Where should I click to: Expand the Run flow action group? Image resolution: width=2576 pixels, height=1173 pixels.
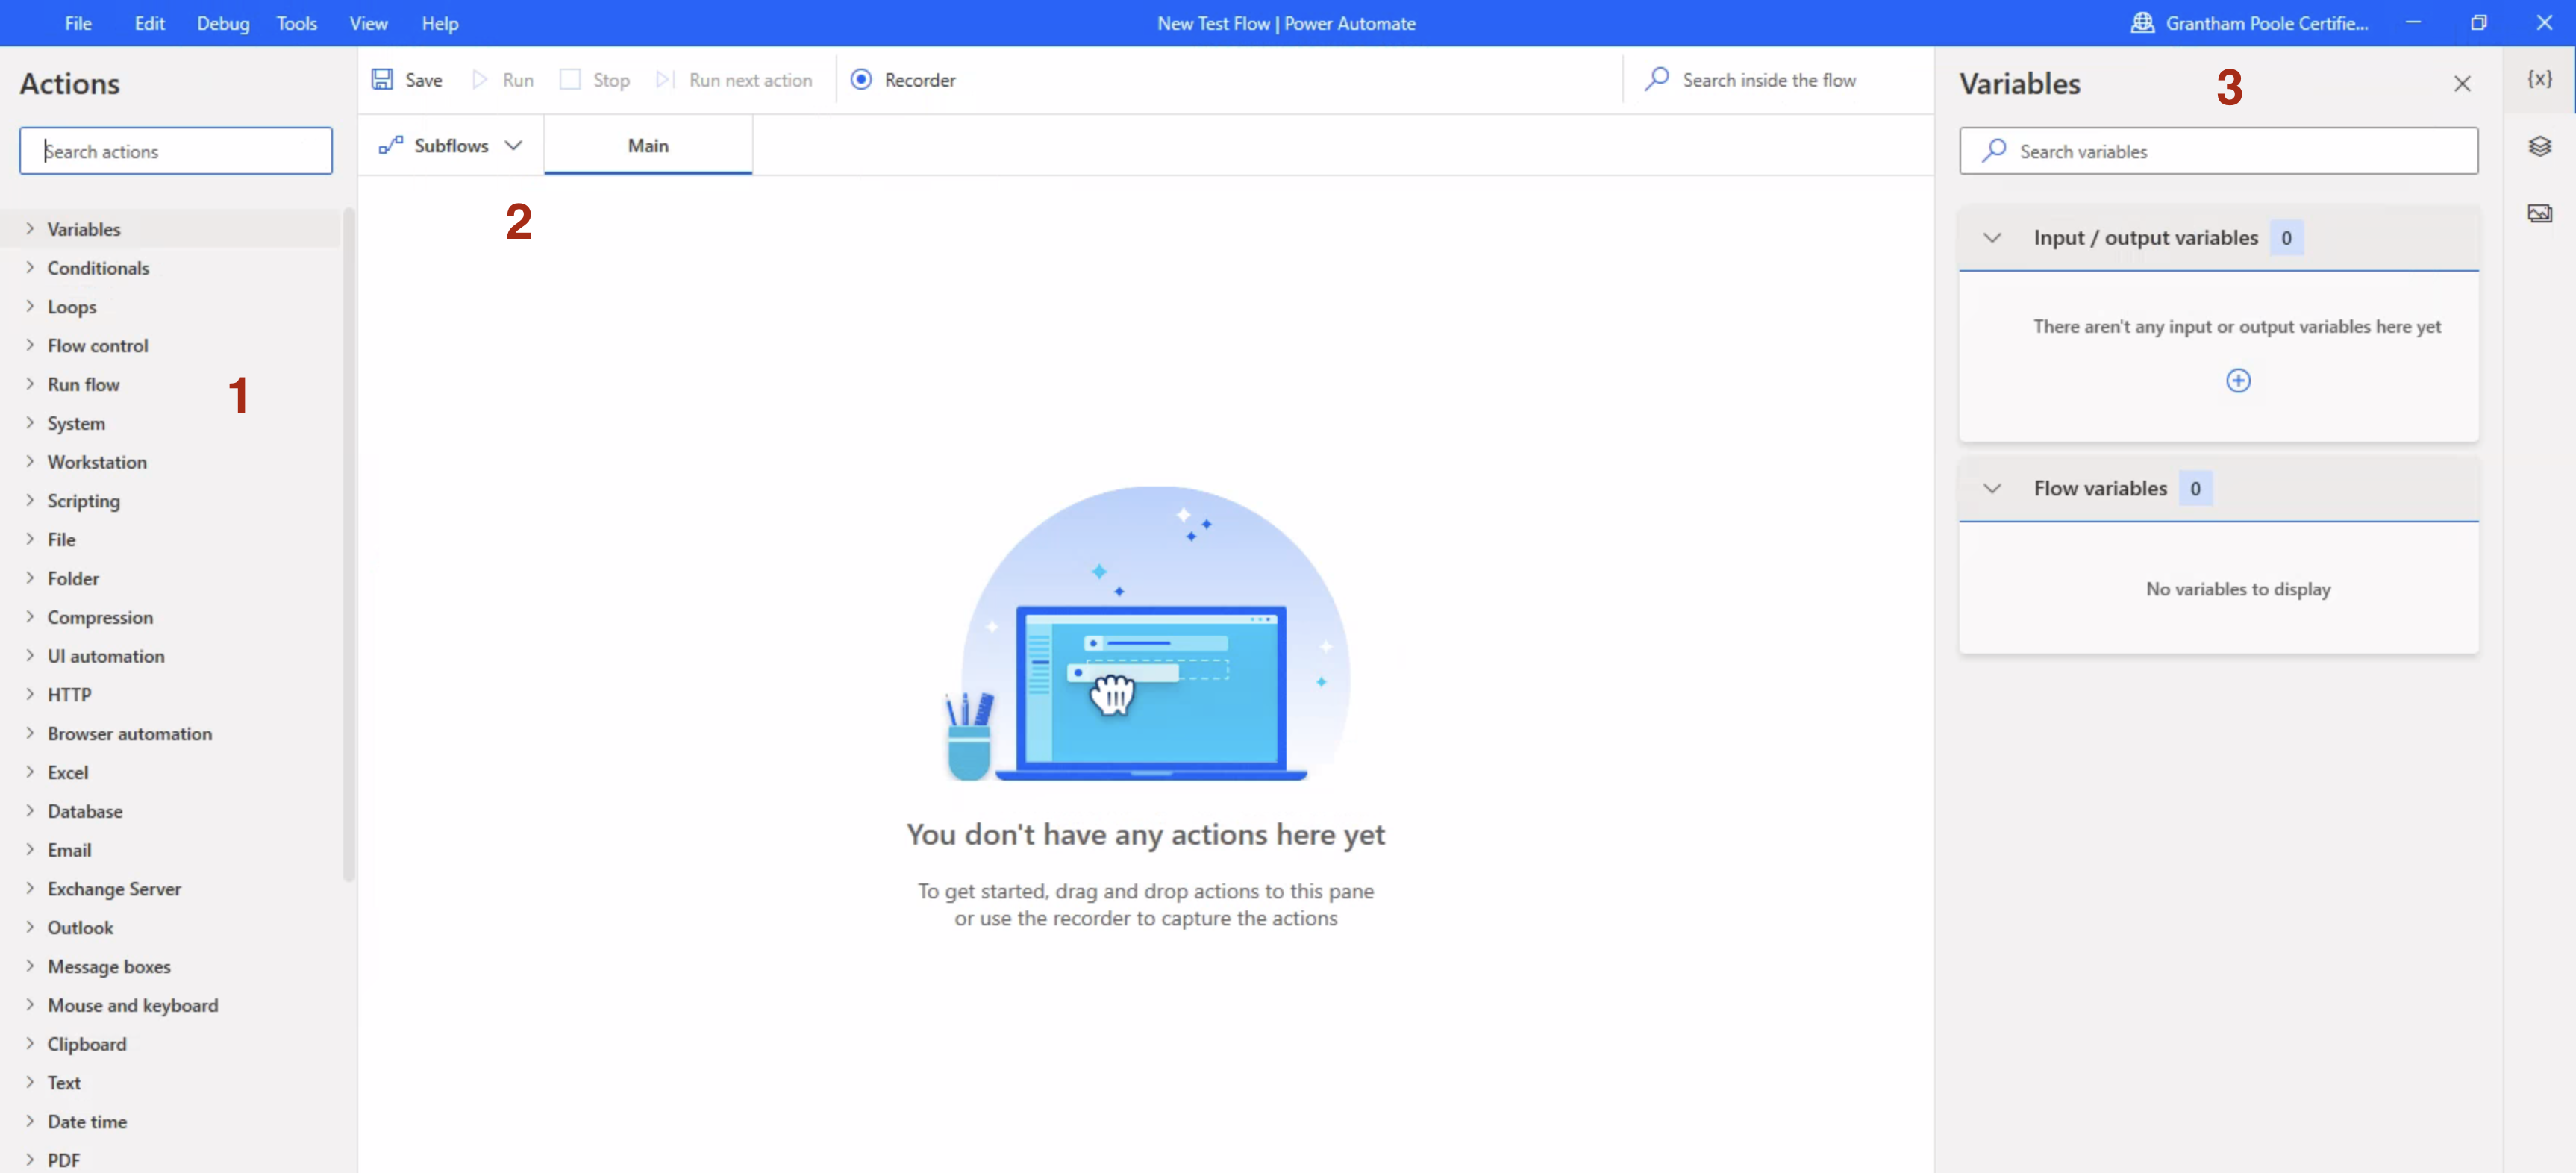point(30,384)
